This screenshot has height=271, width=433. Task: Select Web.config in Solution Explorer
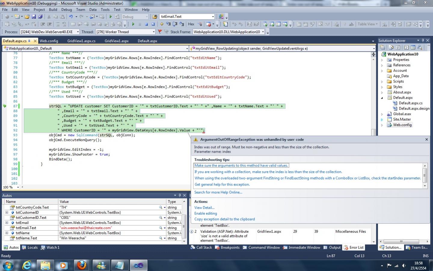(402, 125)
